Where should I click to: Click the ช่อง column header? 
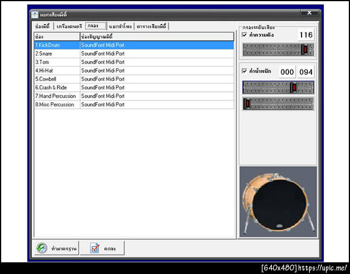[x=57, y=36]
